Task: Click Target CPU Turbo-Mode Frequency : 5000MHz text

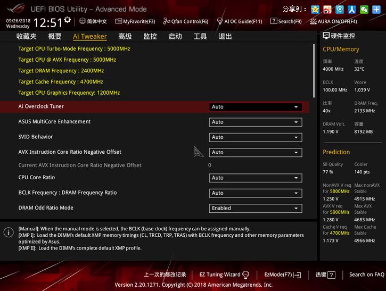Action: [74, 49]
